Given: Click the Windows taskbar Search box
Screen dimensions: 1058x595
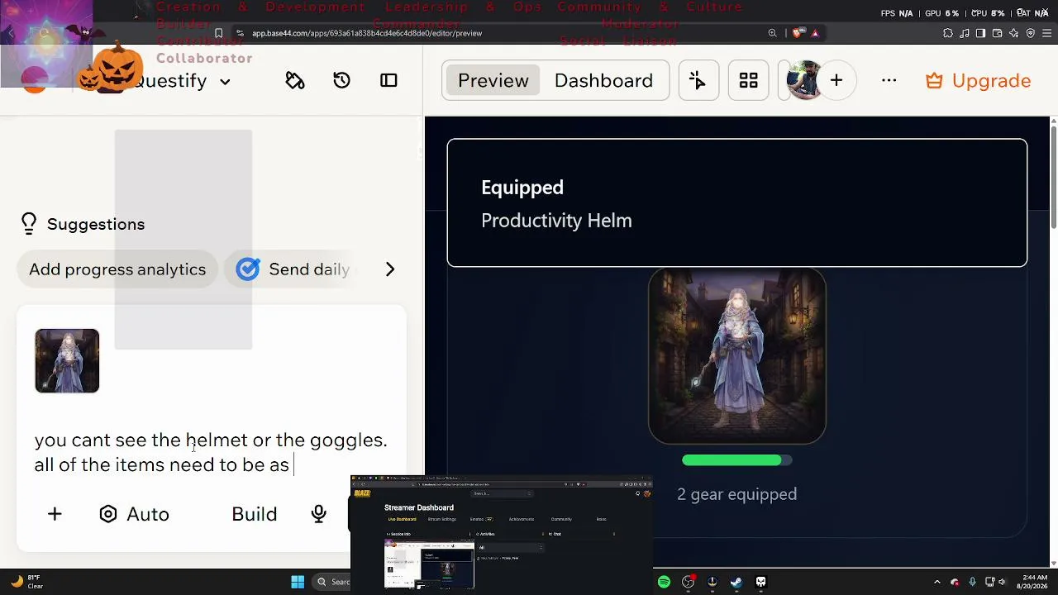Looking at the screenshot, I should point(331,582).
